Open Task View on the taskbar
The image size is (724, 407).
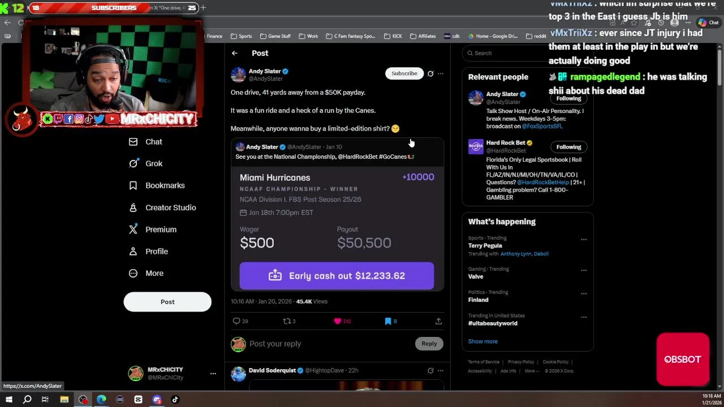click(x=45, y=400)
